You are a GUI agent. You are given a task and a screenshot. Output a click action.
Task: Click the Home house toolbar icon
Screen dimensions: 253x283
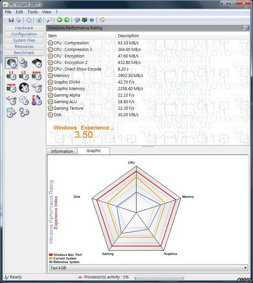pos(102,20)
